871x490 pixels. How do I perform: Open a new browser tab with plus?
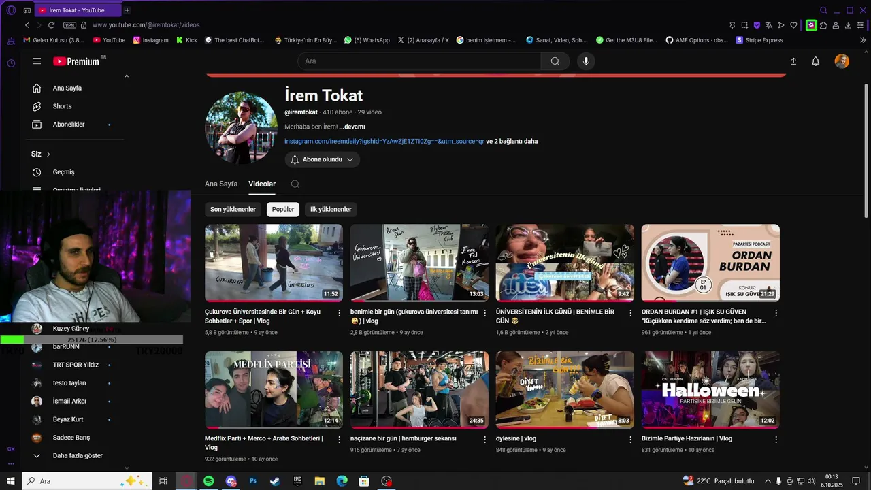point(127,10)
